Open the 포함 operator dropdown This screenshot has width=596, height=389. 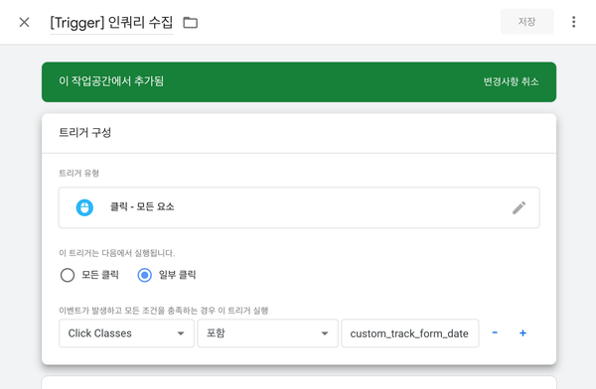coord(267,333)
